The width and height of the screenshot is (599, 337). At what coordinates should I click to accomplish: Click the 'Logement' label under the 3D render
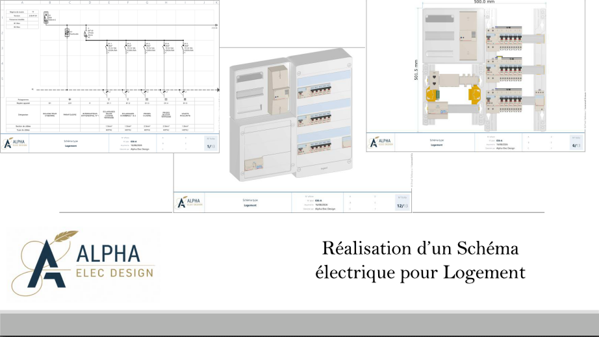point(250,205)
